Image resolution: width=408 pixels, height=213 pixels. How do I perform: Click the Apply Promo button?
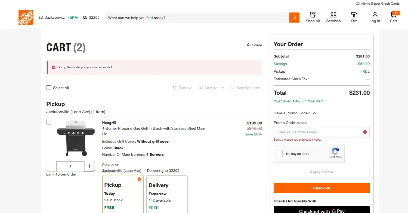[322, 172]
